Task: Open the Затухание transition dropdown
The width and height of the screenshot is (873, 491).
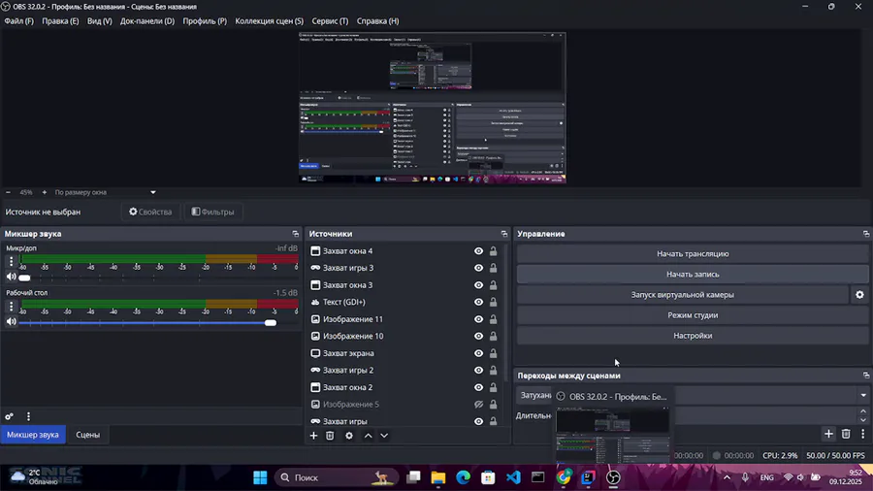Action: [694, 395]
